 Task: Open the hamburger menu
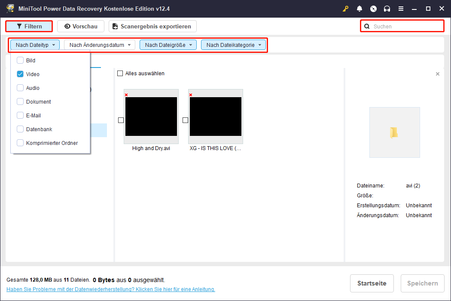click(401, 9)
